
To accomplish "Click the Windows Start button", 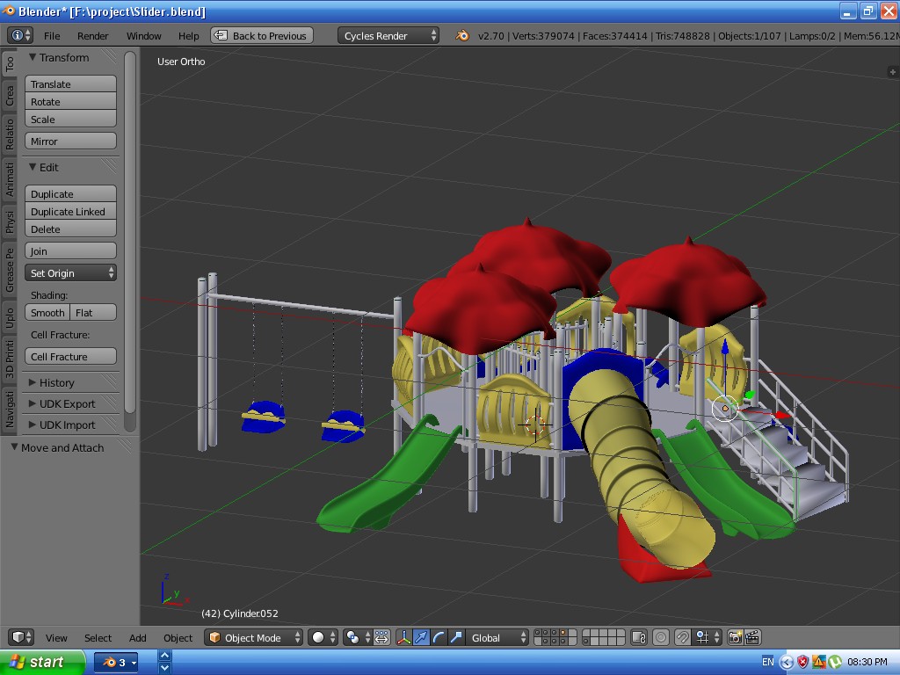I will [35, 662].
